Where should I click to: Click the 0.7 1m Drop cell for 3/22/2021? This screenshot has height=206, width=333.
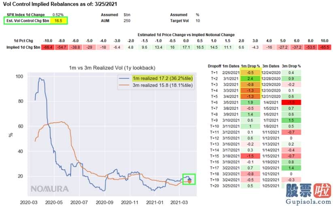250,168
